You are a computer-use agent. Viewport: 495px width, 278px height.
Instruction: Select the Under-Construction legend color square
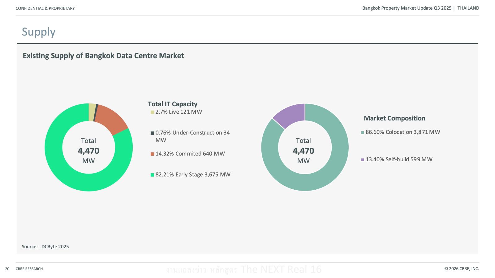tap(152, 133)
